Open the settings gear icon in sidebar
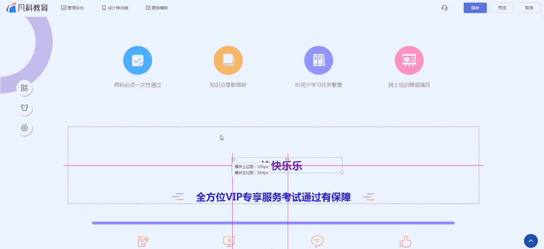Screen dimensions: 544x249 pos(24,128)
